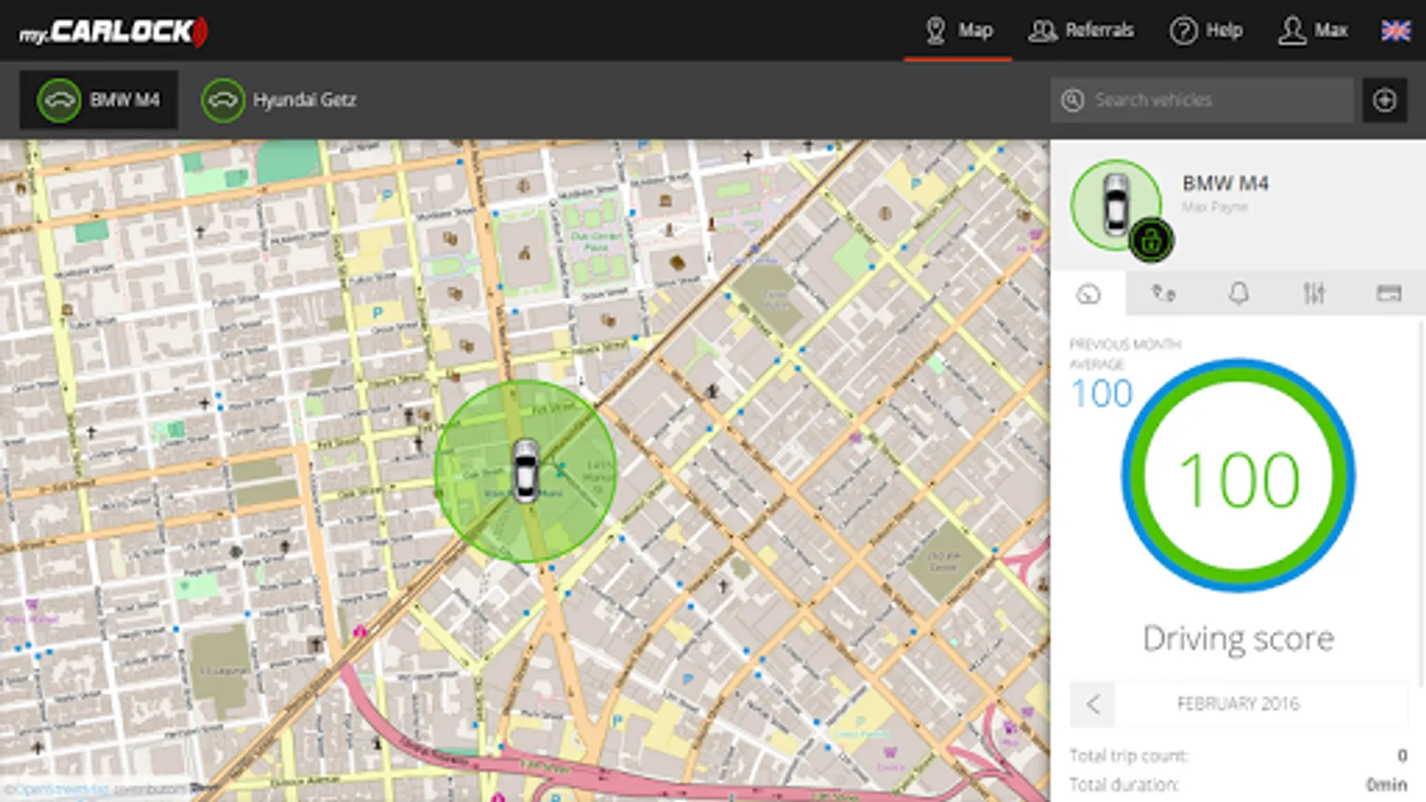This screenshot has width=1426, height=802.
Task: Click the car marker on the map
Action: tap(526, 471)
